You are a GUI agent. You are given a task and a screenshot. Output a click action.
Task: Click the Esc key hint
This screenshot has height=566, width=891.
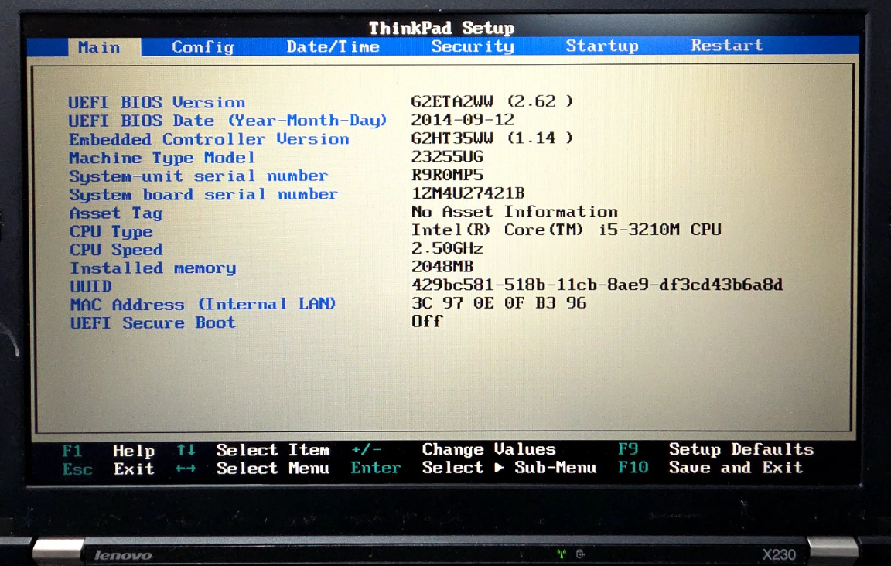pyautogui.click(x=77, y=469)
